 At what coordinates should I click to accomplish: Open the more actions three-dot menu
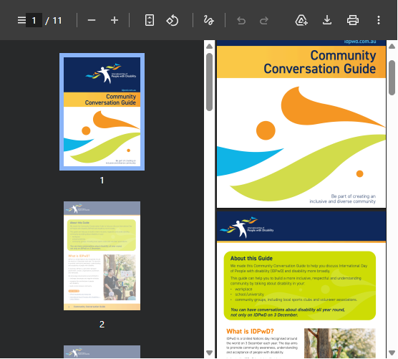(x=379, y=20)
